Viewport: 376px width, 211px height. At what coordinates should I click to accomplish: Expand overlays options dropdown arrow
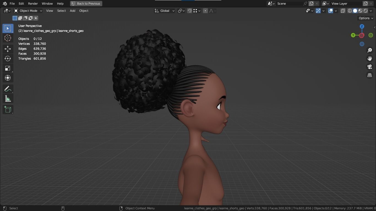click(x=336, y=11)
